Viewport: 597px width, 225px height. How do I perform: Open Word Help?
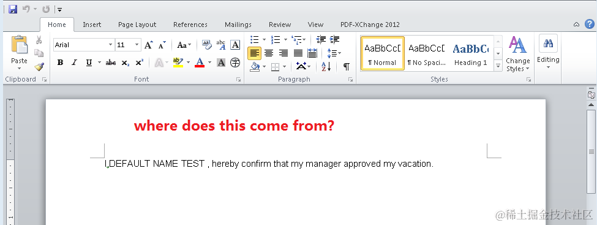(x=589, y=24)
